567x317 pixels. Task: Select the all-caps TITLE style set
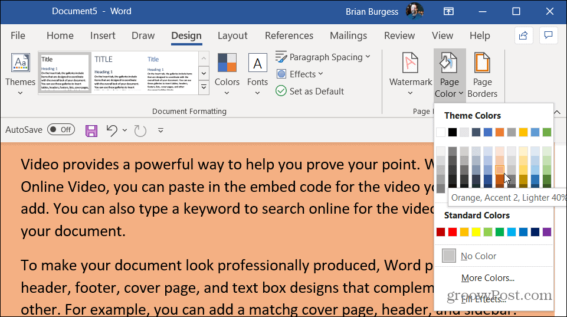pyautogui.click(x=117, y=73)
